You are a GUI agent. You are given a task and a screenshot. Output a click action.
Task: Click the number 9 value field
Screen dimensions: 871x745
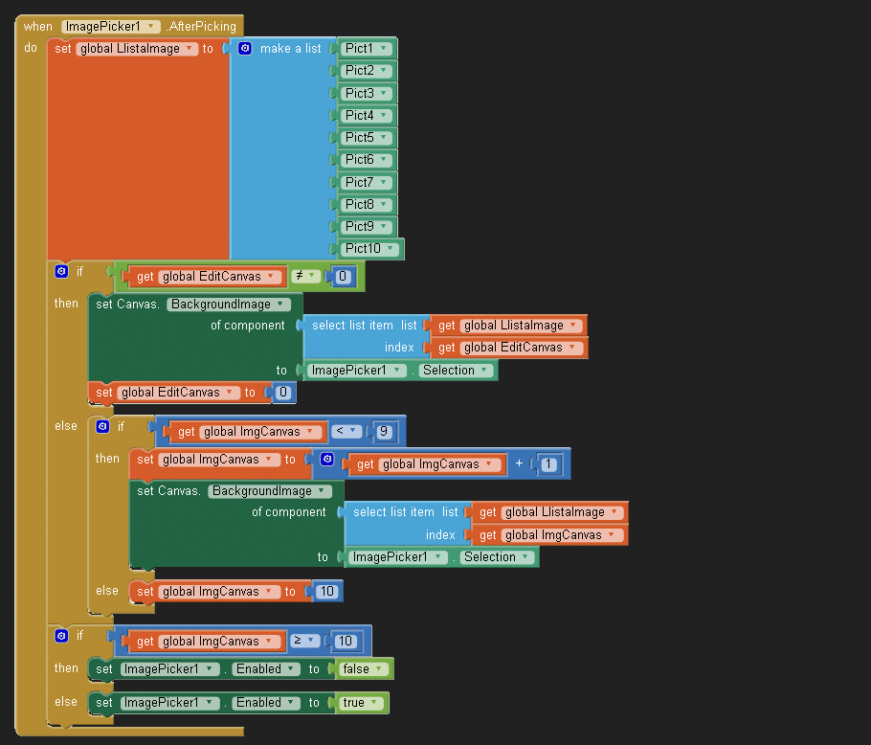click(x=384, y=432)
